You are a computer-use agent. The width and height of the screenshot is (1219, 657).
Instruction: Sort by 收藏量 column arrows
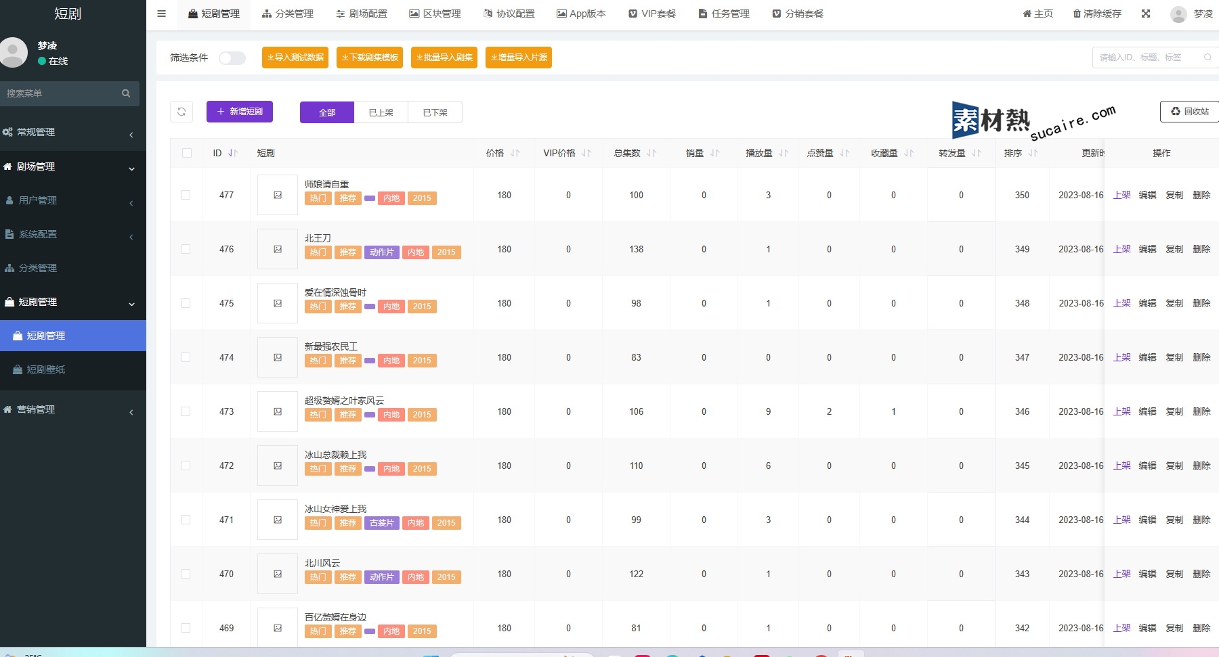coord(909,153)
